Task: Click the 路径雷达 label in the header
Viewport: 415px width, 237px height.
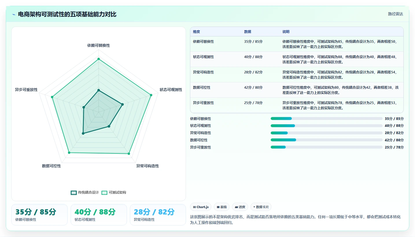Action: (395, 14)
